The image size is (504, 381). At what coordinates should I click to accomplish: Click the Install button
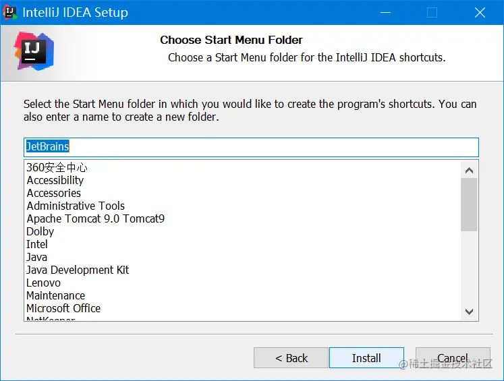(366, 358)
